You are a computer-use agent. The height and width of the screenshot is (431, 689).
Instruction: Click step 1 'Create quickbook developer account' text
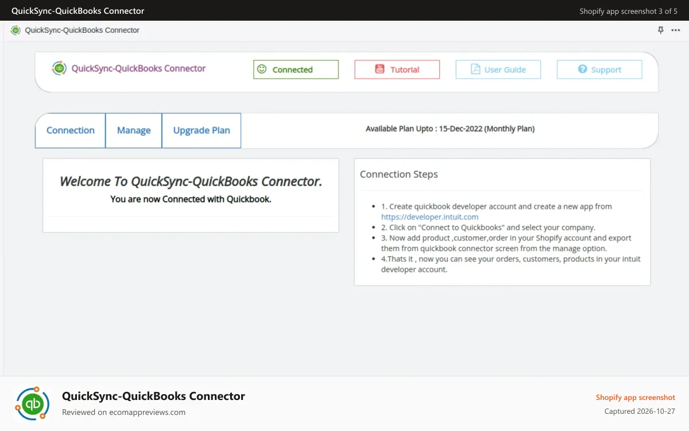pyautogui.click(x=497, y=206)
